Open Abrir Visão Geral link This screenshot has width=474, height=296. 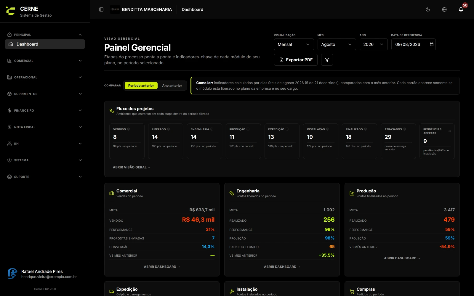coord(132,167)
